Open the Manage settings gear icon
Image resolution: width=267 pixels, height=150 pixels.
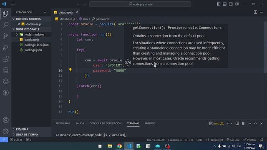tap(5, 131)
